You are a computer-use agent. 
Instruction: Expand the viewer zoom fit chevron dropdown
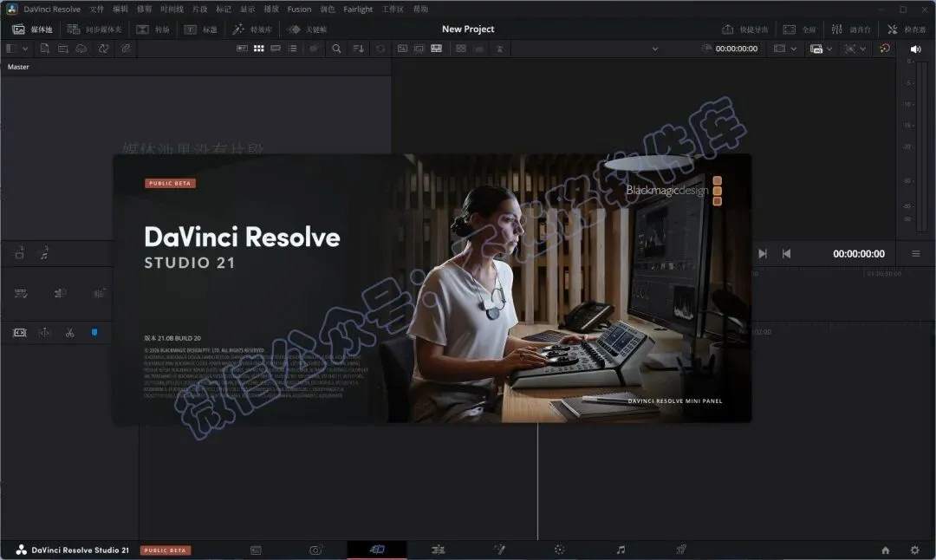862,49
